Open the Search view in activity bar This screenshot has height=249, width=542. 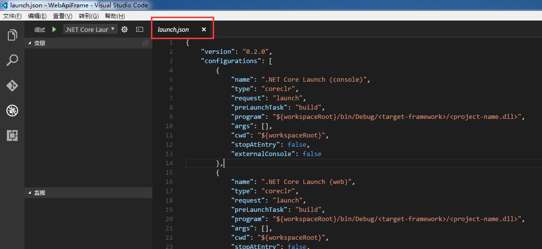pyautogui.click(x=12, y=60)
